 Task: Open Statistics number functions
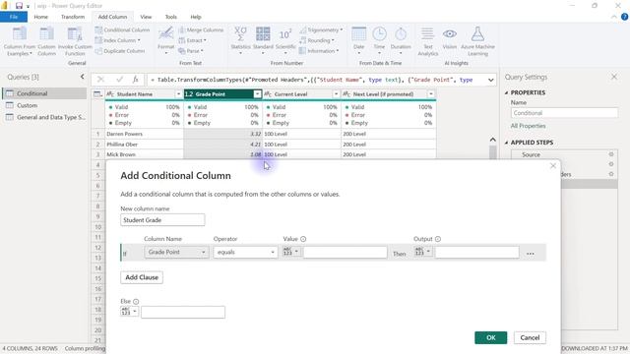pyautogui.click(x=240, y=41)
